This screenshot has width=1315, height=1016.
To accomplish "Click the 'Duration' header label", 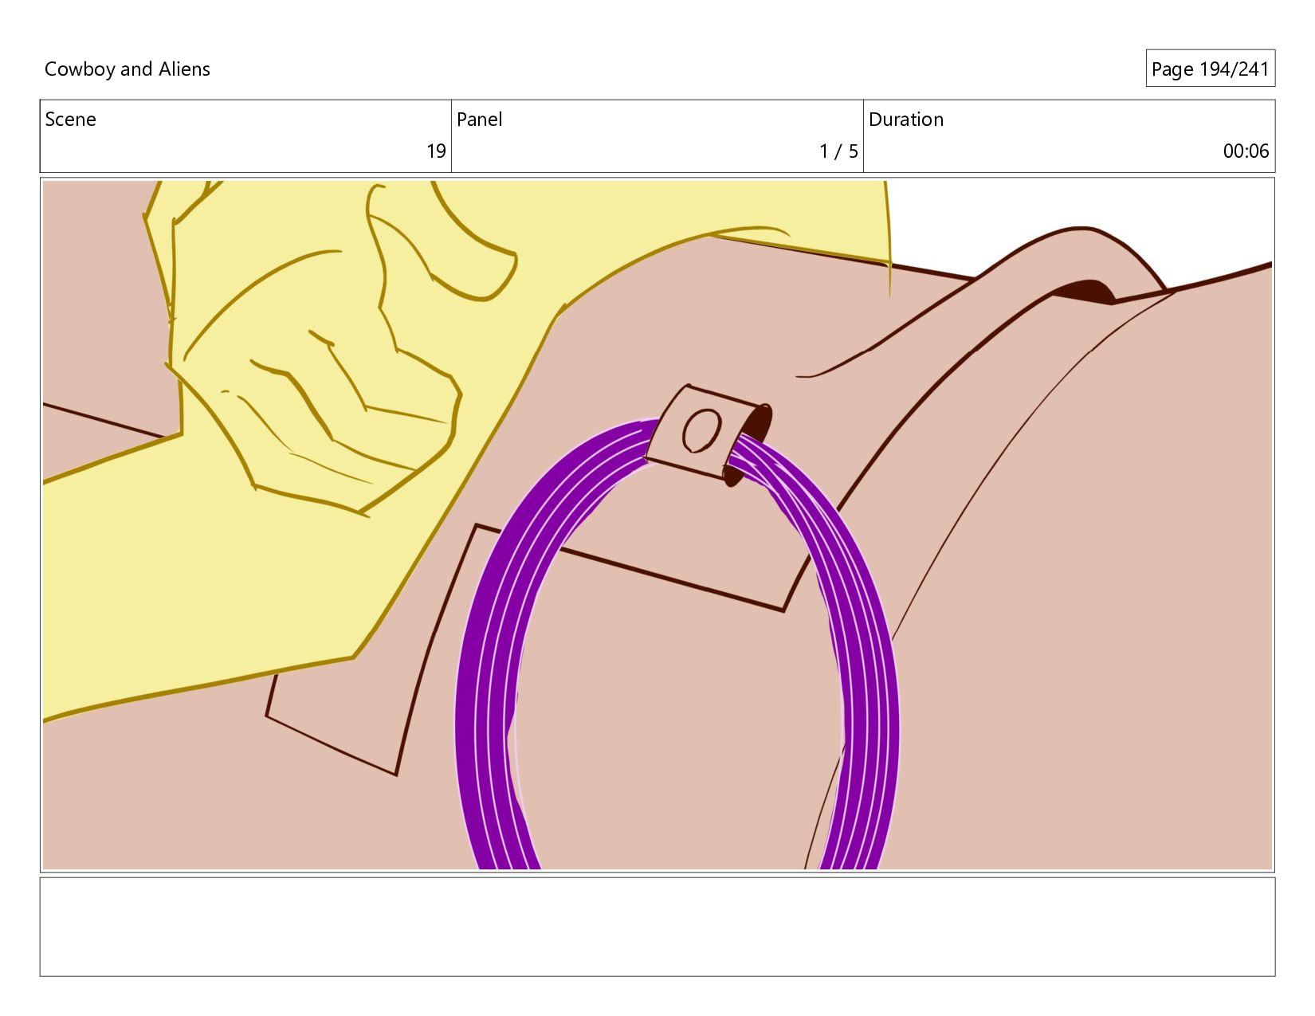I will click(x=905, y=120).
